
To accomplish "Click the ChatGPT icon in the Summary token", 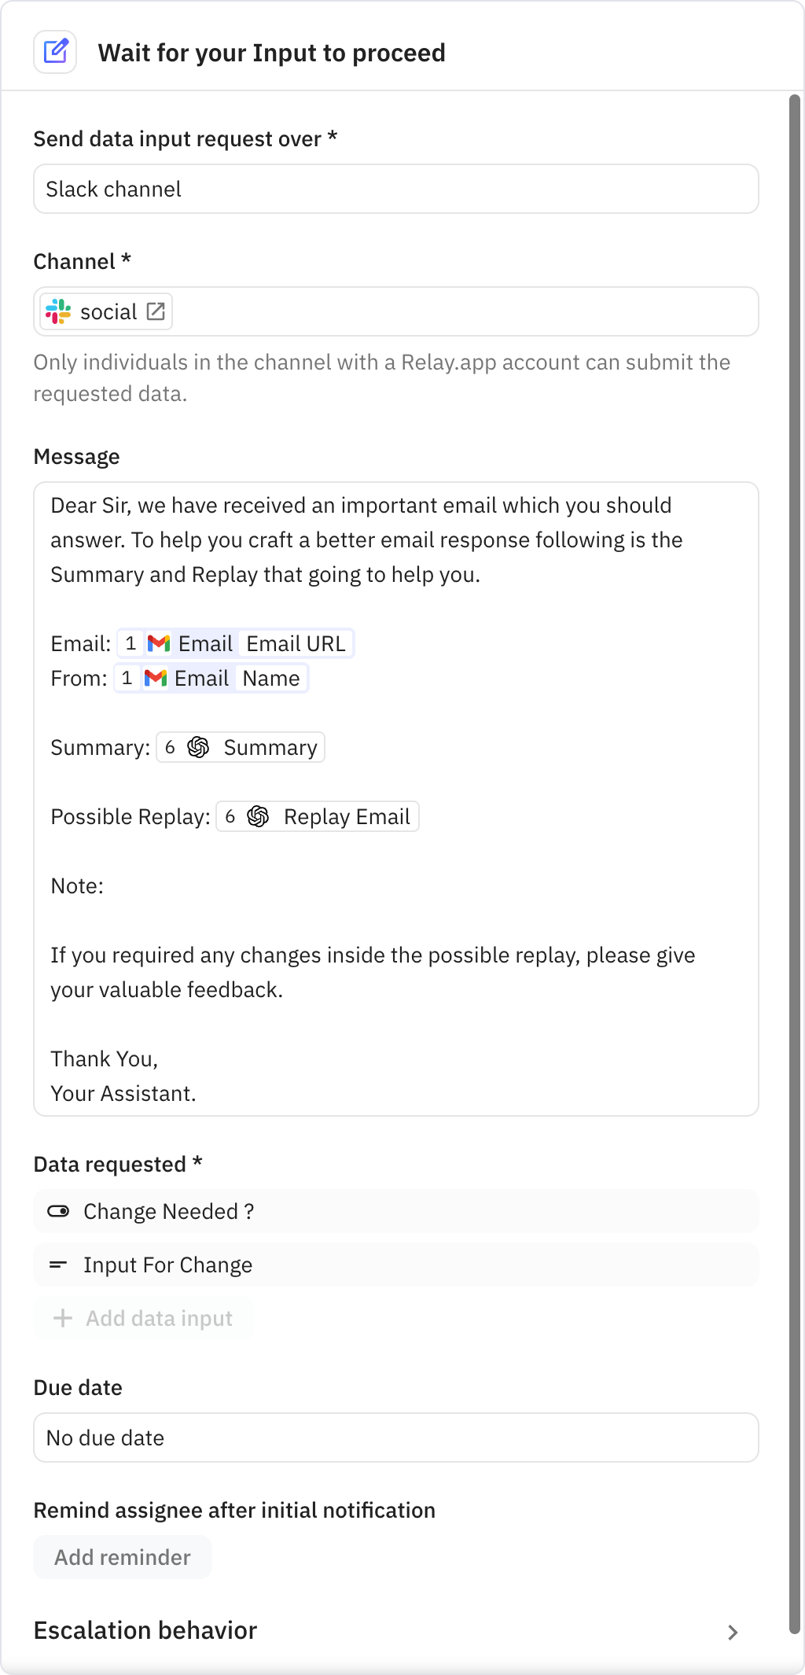I will pos(197,747).
